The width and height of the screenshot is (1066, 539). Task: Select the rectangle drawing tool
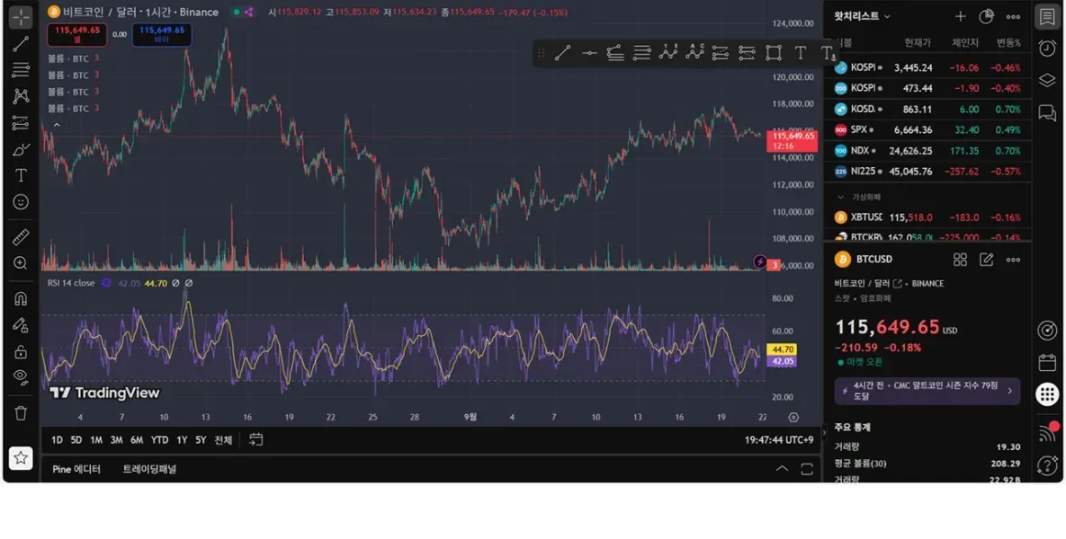773,53
